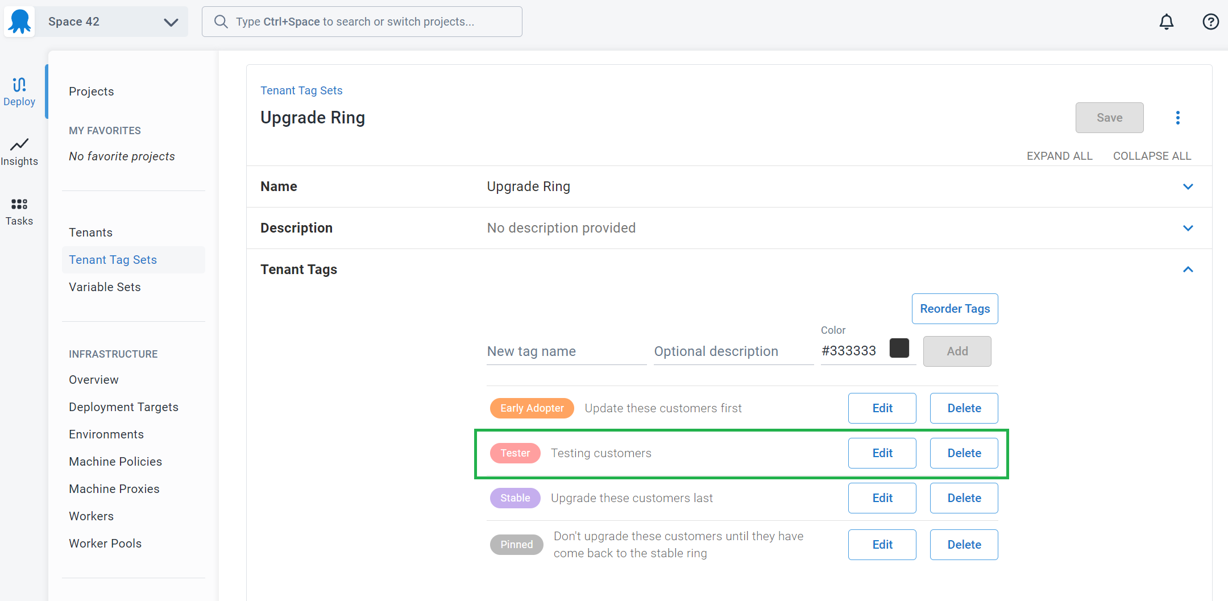This screenshot has height=601, width=1228.
Task: Click the Octopus Deploy logo
Action: point(20,22)
